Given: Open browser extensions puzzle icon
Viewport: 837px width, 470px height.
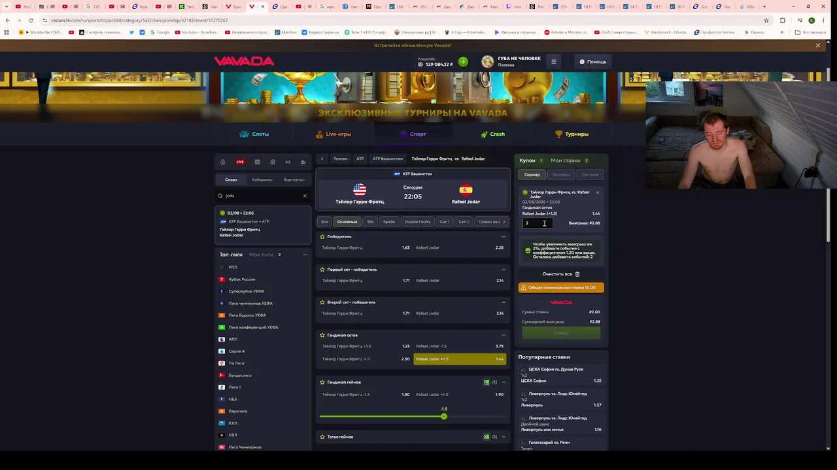Looking at the screenshot, I should point(783,20).
